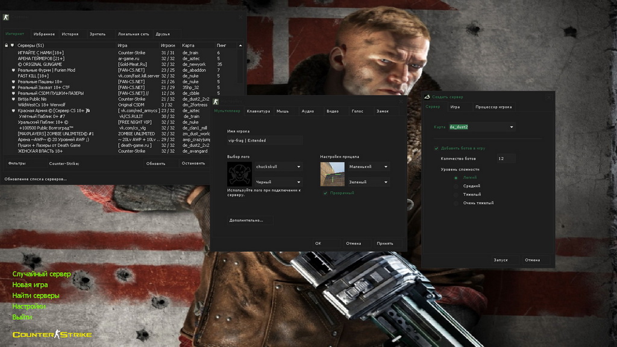Switch to the Замок settings tab
This screenshot has height=347, width=617.
pos(383,111)
